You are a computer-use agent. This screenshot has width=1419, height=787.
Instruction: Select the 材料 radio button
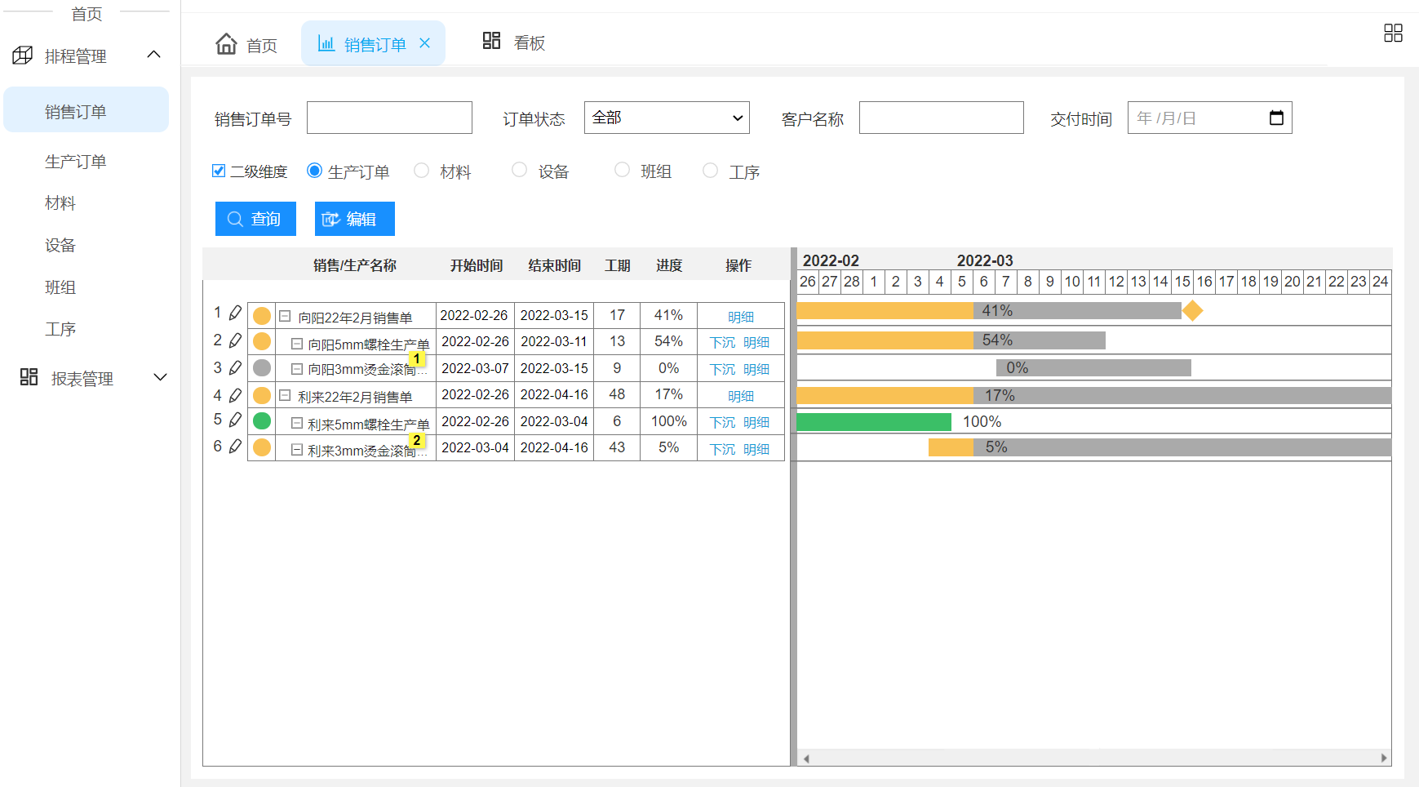point(422,171)
